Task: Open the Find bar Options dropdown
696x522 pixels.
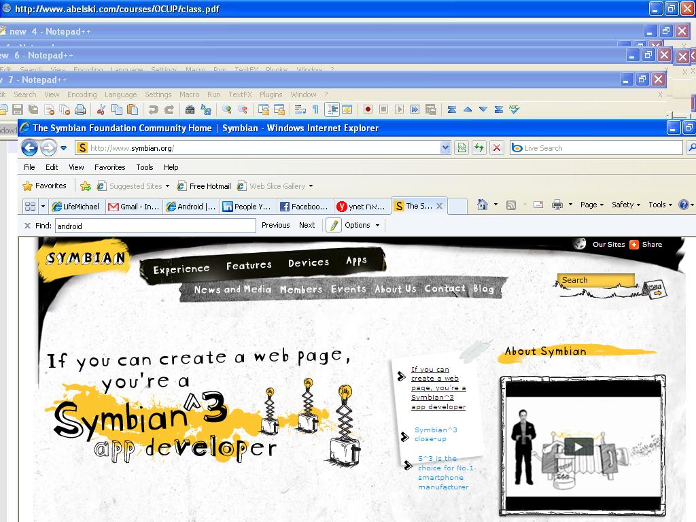Action: click(362, 225)
